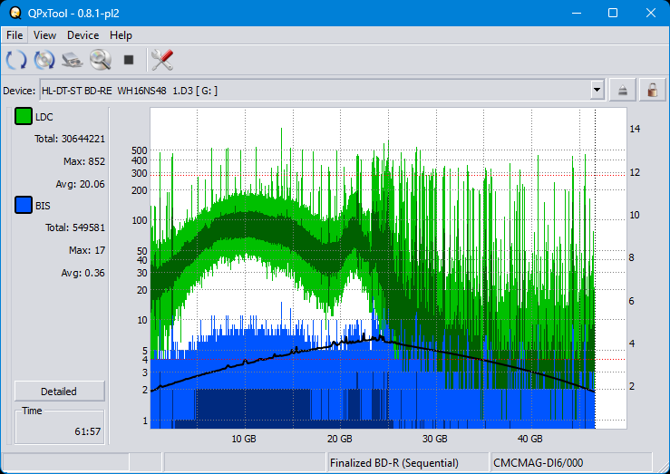
Task: Open the View menu
Action: [x=44, y=35]
